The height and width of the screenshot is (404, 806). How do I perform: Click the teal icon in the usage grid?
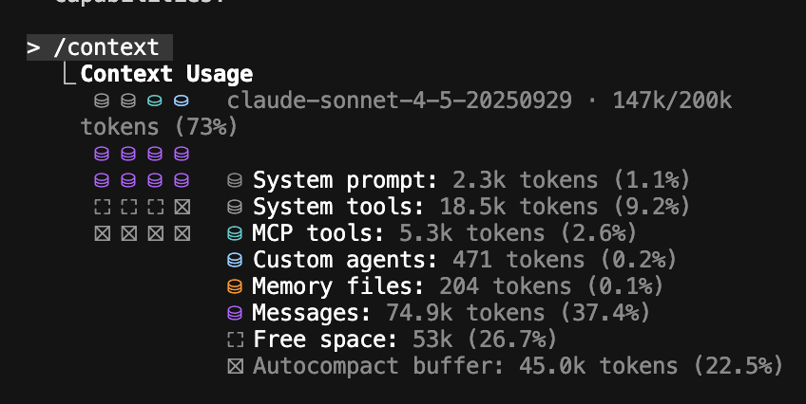(x=155, y=101)
